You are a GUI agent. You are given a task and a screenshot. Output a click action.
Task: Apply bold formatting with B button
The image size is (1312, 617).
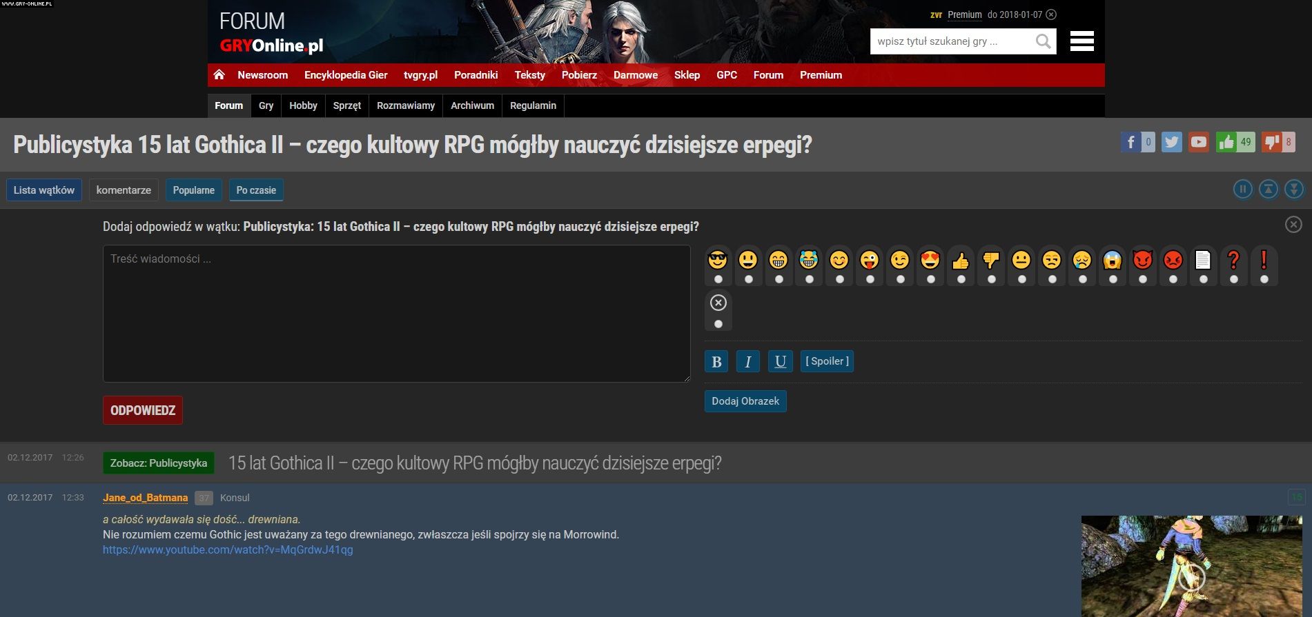click(x=716, y=361)
